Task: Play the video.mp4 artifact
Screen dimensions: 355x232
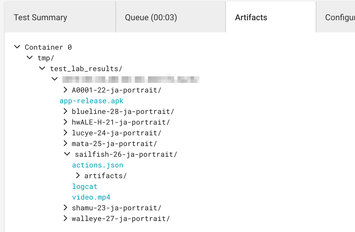Action: [91, 197]
